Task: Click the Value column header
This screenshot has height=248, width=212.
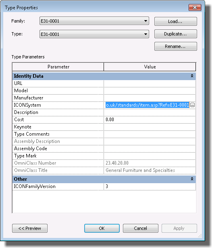Action: pyautogui.click(x=150, y=67)
